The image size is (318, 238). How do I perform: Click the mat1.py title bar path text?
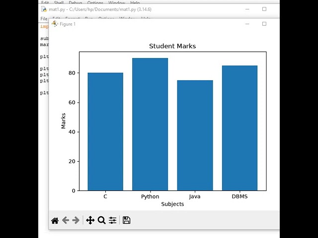100,9
